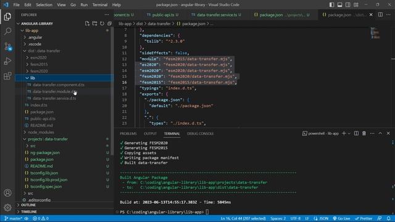395x222 pixels.
Task: Close the terminal panel
Action: [x=388, y=133]
